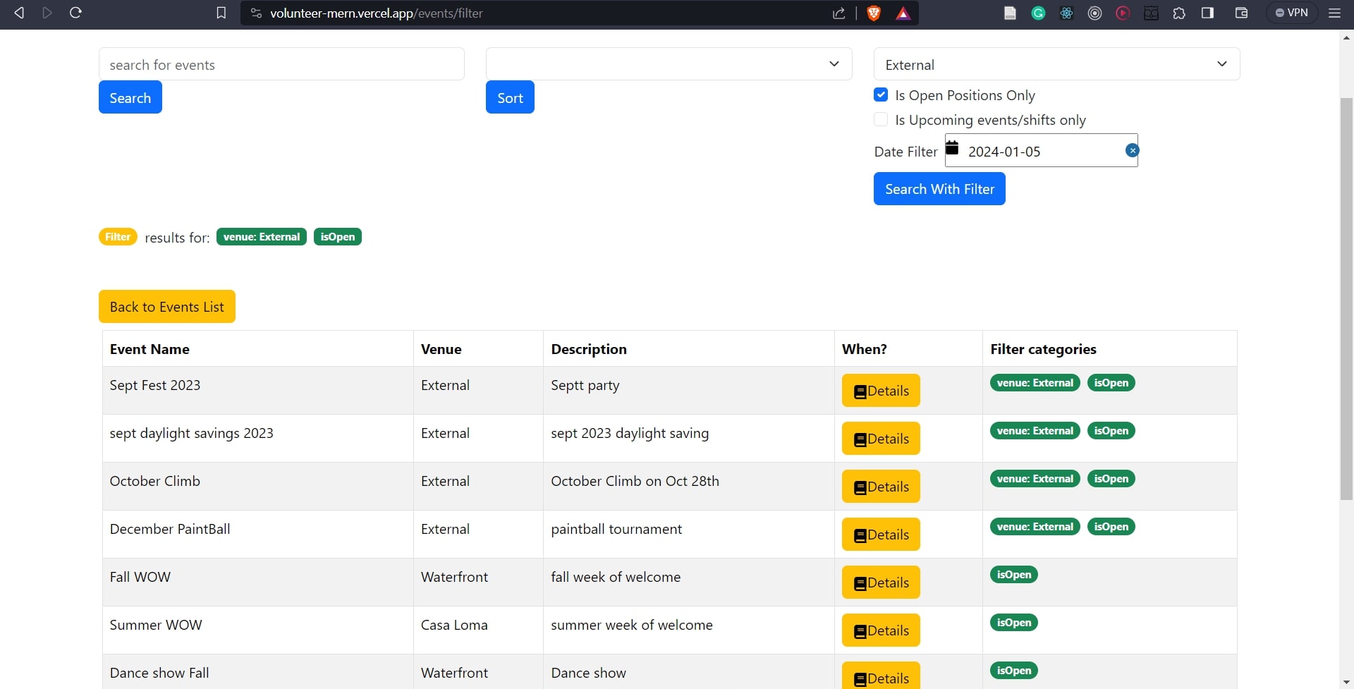Toggle the browser sidebar panel icon
Image resolution: width=1354 pixels, height=689 pixels.
click(1207, 13)
